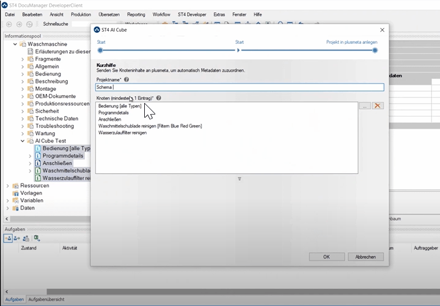Click the help icon beside Projektname
Screen dimensions: 440x306
tap(127, 79)
